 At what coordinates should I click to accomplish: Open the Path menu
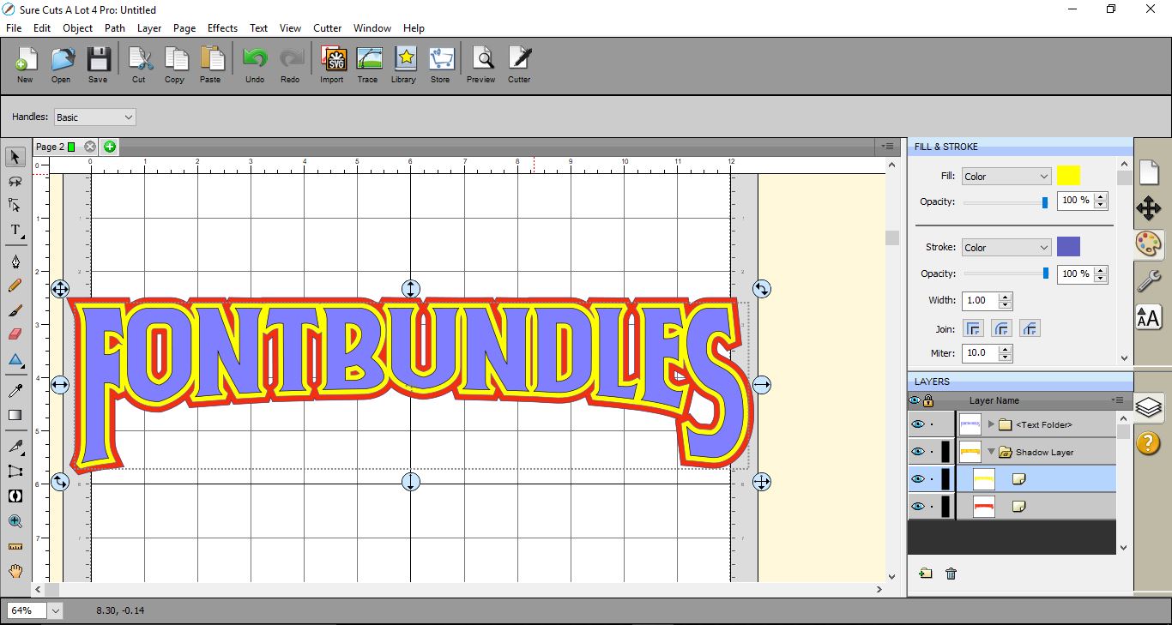pyautogui.click(x=115, y=28)
